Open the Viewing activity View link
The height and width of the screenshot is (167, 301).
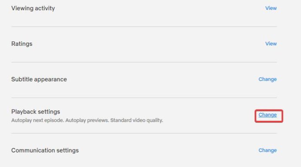pyautogui.click(x=271, y=8)
